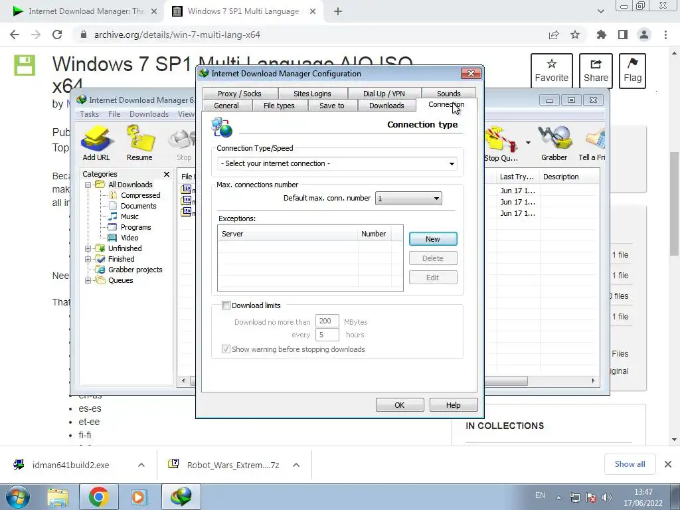Image resolution: width=680 pixels, height=510 pixels.
Task: Click the New exception button
Action: coord(433,239)
